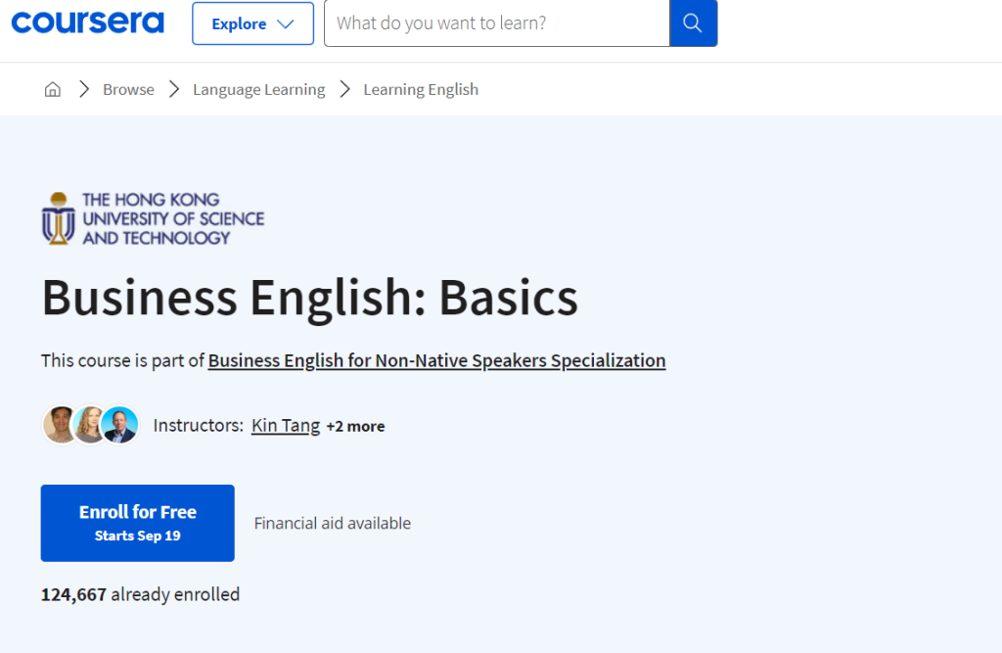The width and height of the screenshot is (1002, 653).
Task: Open the Browse breadcrumb
Action: click(x=128, y=89)
